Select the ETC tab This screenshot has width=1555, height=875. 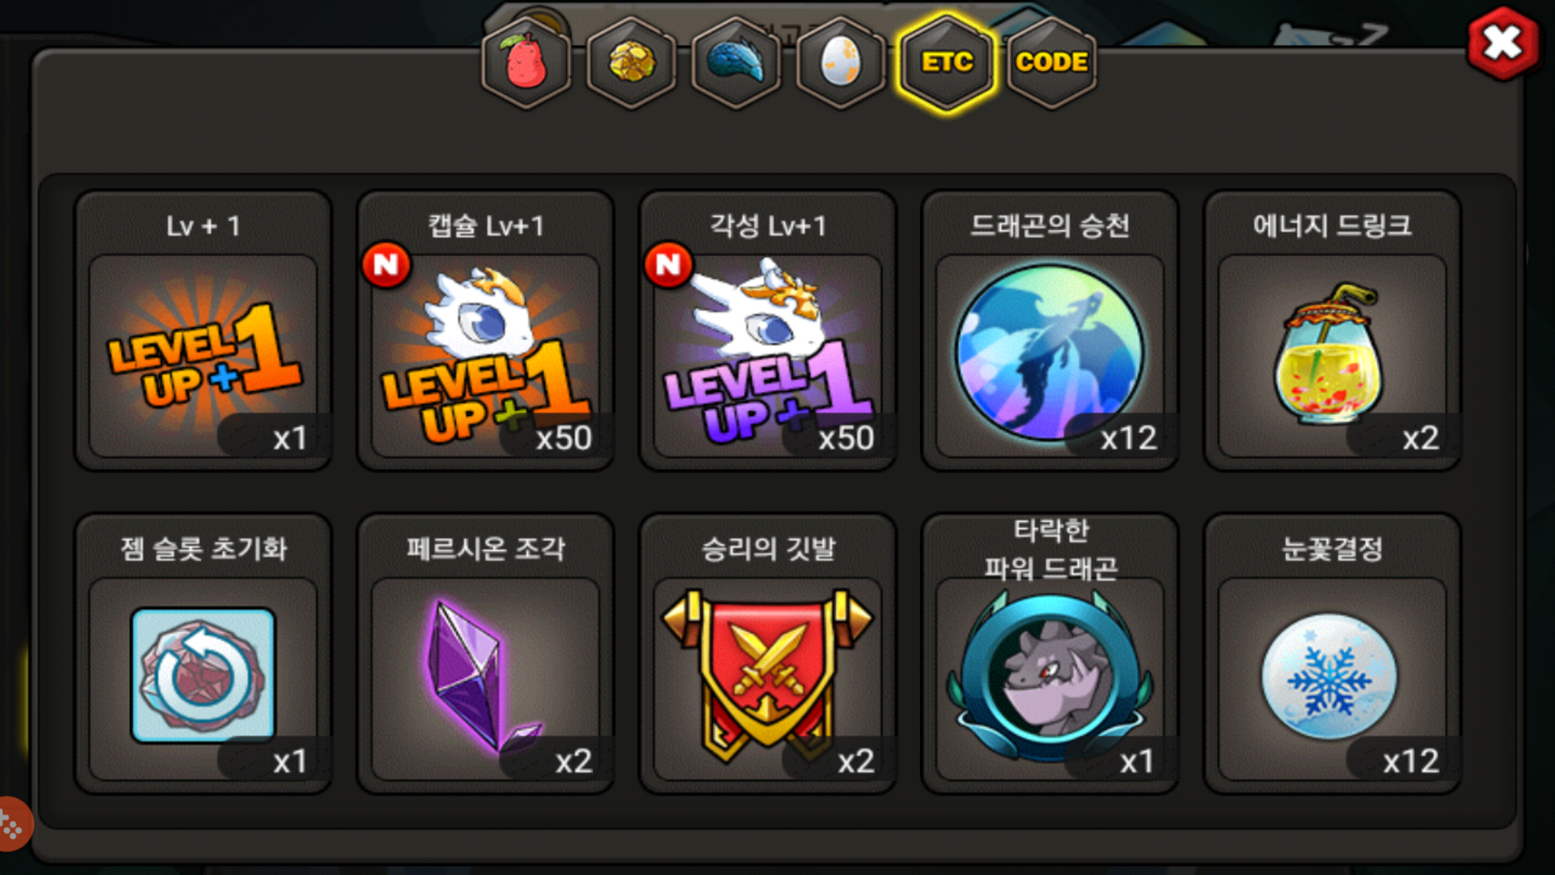[947, 62]
